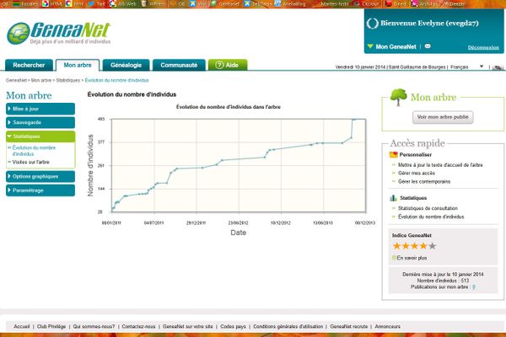
Task: Click the Déconnexion link
Action: (483, 47)
